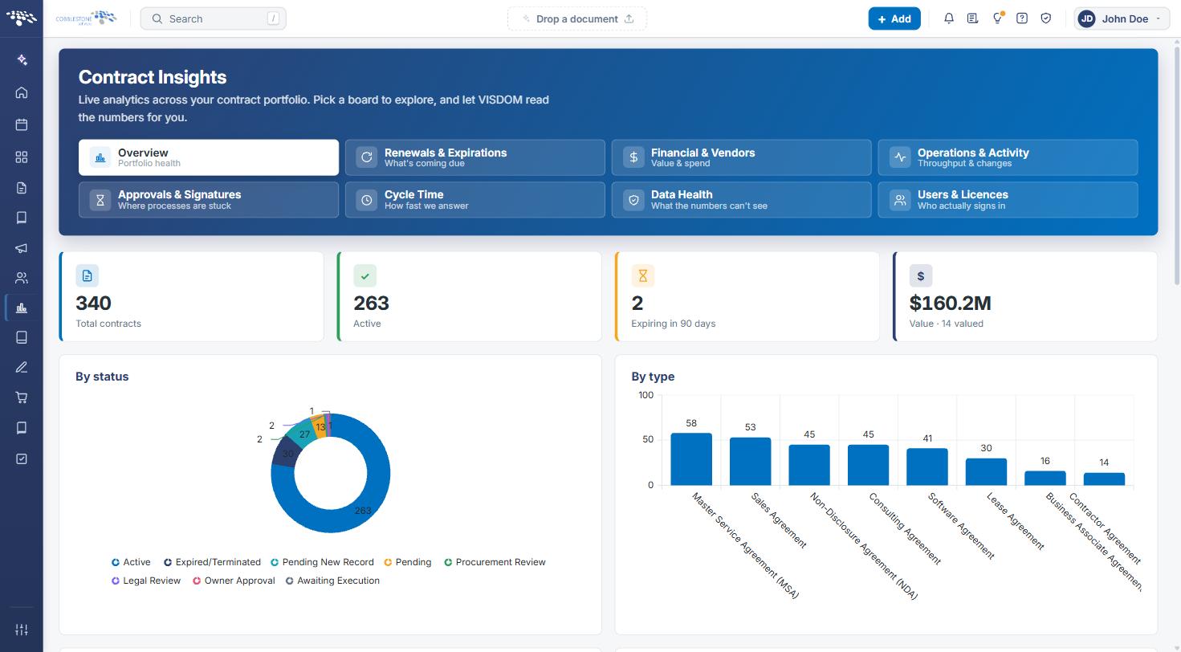Switch to Approvals & Signatures board

tap(209, 200)
